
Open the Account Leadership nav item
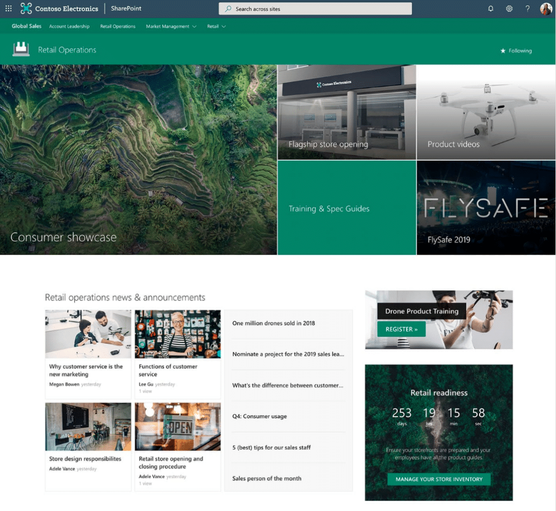point(69,26)
